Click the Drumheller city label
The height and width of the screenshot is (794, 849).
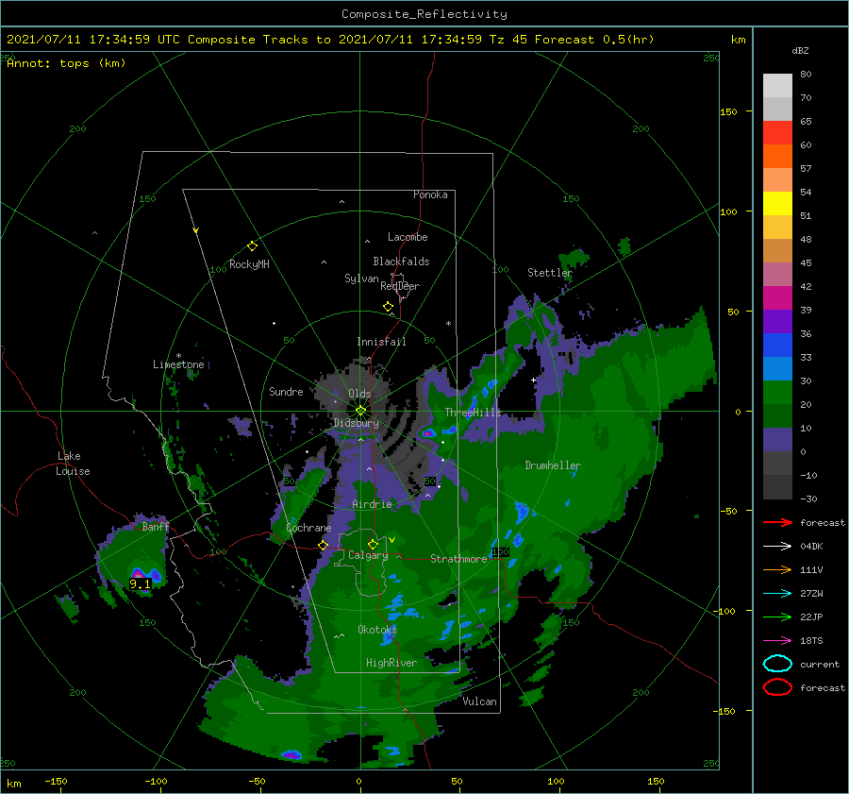553,465
